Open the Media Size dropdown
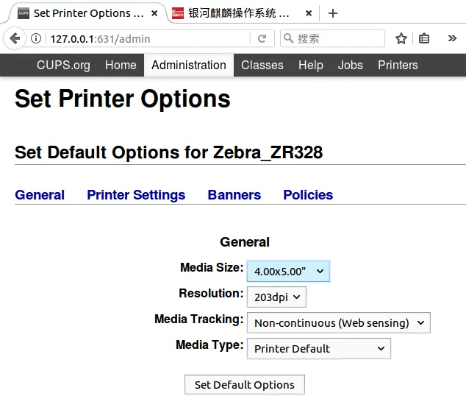 (x=288, y=271)
